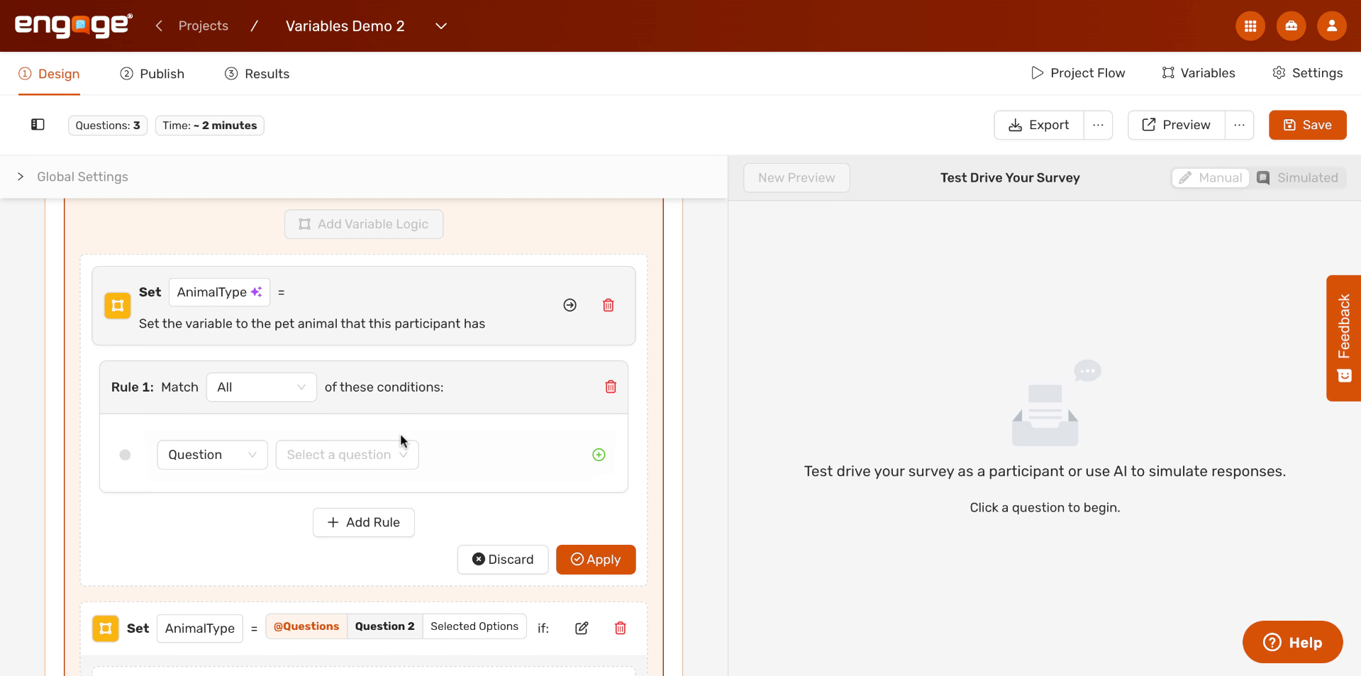Open the Match All dropdown
This screenshot has height=676, width=1361.
(x=262, y=387)
